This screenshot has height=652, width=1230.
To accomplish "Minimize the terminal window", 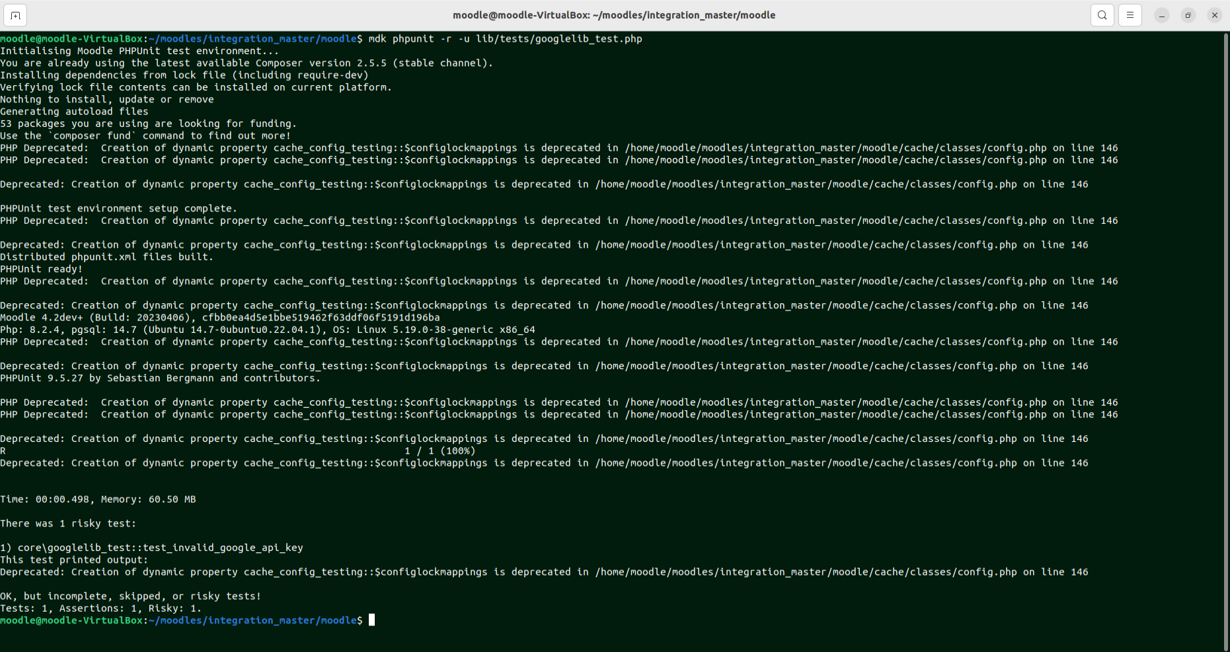I will [1162, 15].
